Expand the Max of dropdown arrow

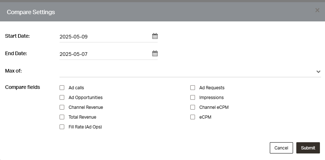point(318,71)
